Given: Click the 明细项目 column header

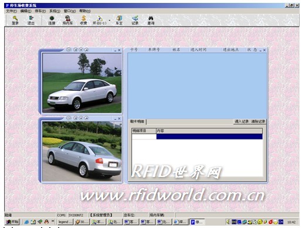Looking at the screenshot, I should coord(144,131).
